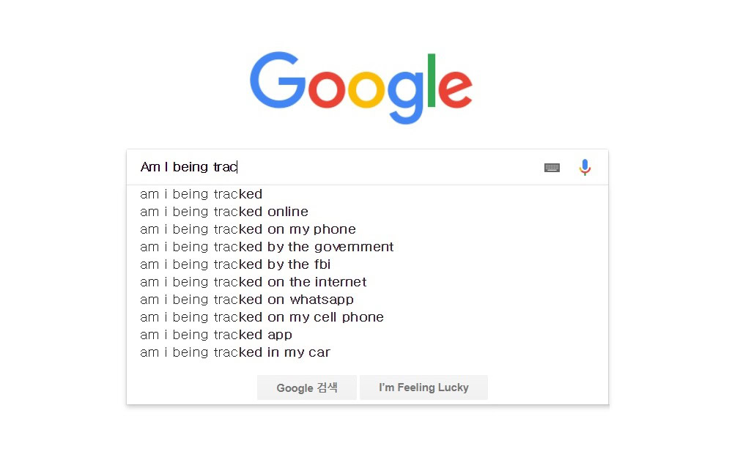Image resolution: width=740 pixels, height=471 pixels.
Task: Pick "am i being tracked on the internet"
Action: coord(253,282)
